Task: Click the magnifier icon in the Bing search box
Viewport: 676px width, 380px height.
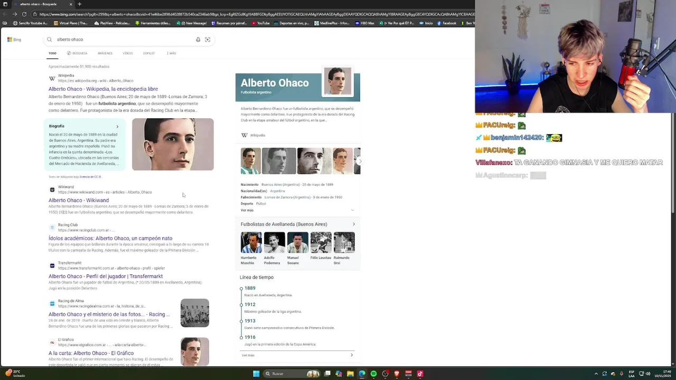Action: (x=50, y=40)
